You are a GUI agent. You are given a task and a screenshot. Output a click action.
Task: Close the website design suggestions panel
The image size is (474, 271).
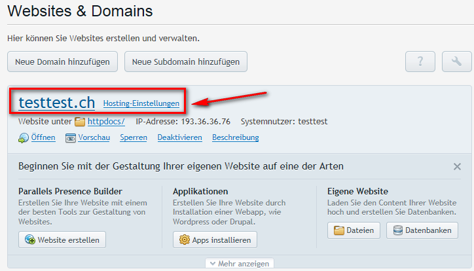pos(457,166)
